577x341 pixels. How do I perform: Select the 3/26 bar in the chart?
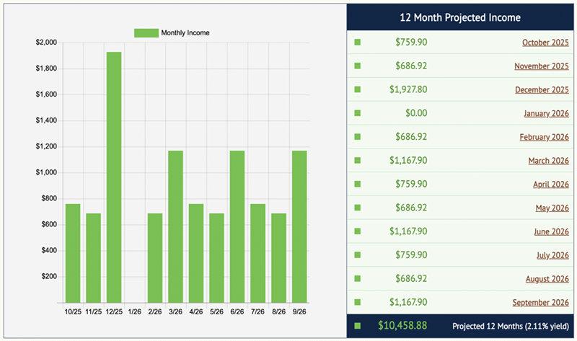pos(175,226)
